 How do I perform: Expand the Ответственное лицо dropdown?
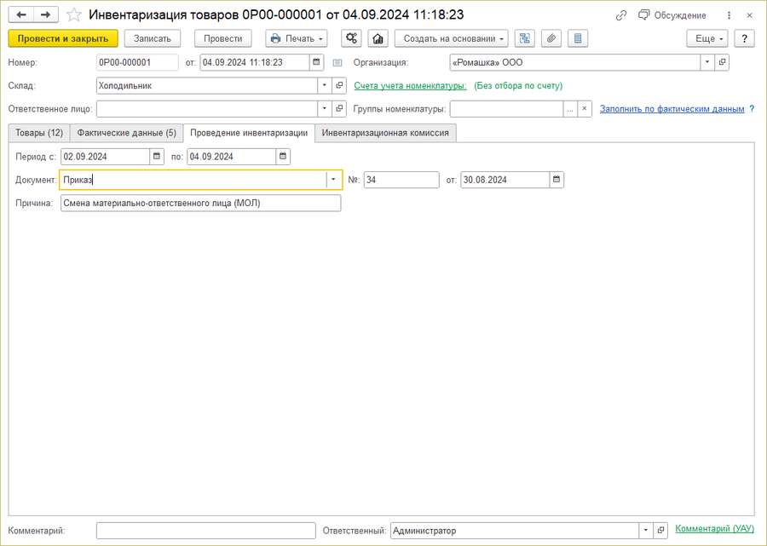325,109
